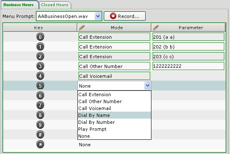
Task: Click the key 3 keypad icon
Action: (40, 66)
